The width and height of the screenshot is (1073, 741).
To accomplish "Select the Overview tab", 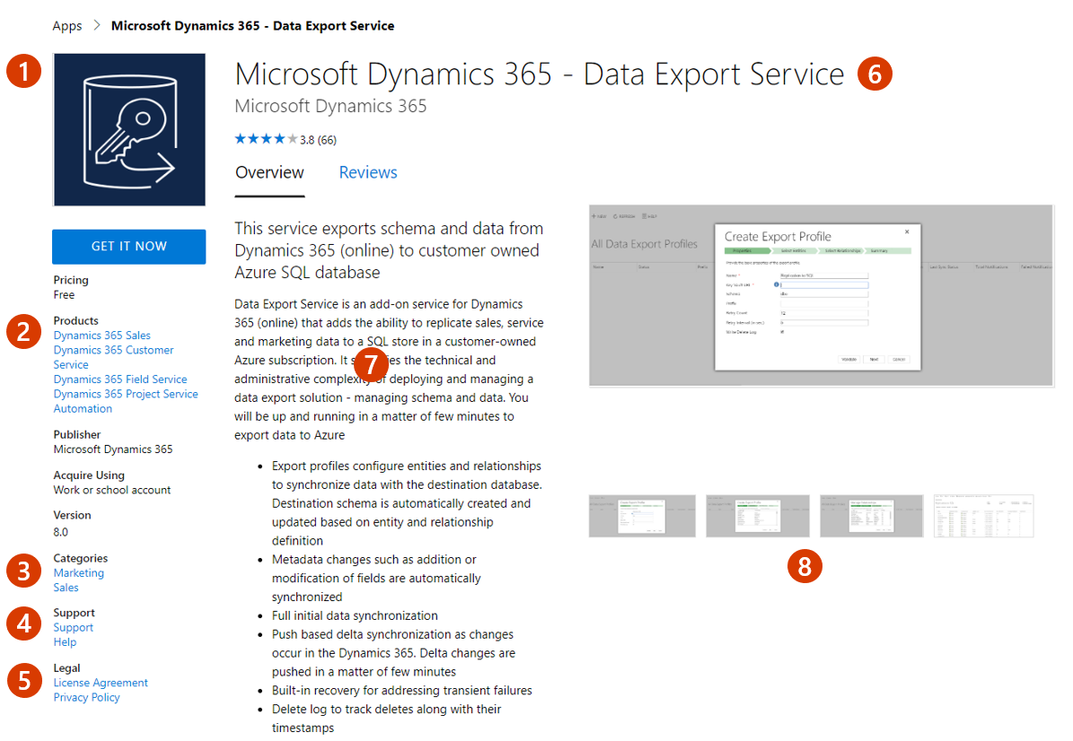I will [x=269, y=173].
